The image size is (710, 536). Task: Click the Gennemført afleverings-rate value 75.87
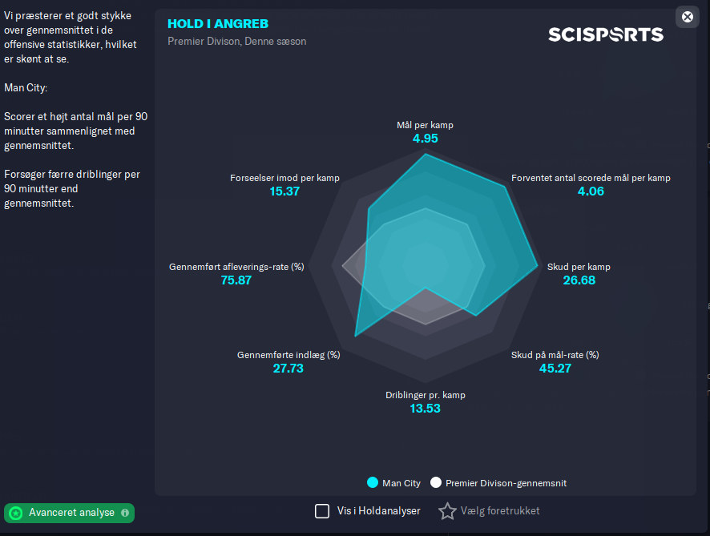(236, 280)
